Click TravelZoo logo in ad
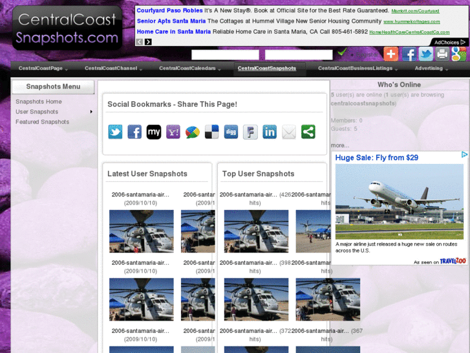Viewport: 470px width, 353px height. point(453,261)
